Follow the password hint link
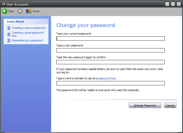183x133 pixels. coord(107,79)
